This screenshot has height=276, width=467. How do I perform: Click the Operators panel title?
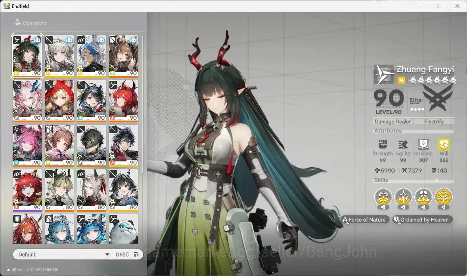click(x=34, y=23)
